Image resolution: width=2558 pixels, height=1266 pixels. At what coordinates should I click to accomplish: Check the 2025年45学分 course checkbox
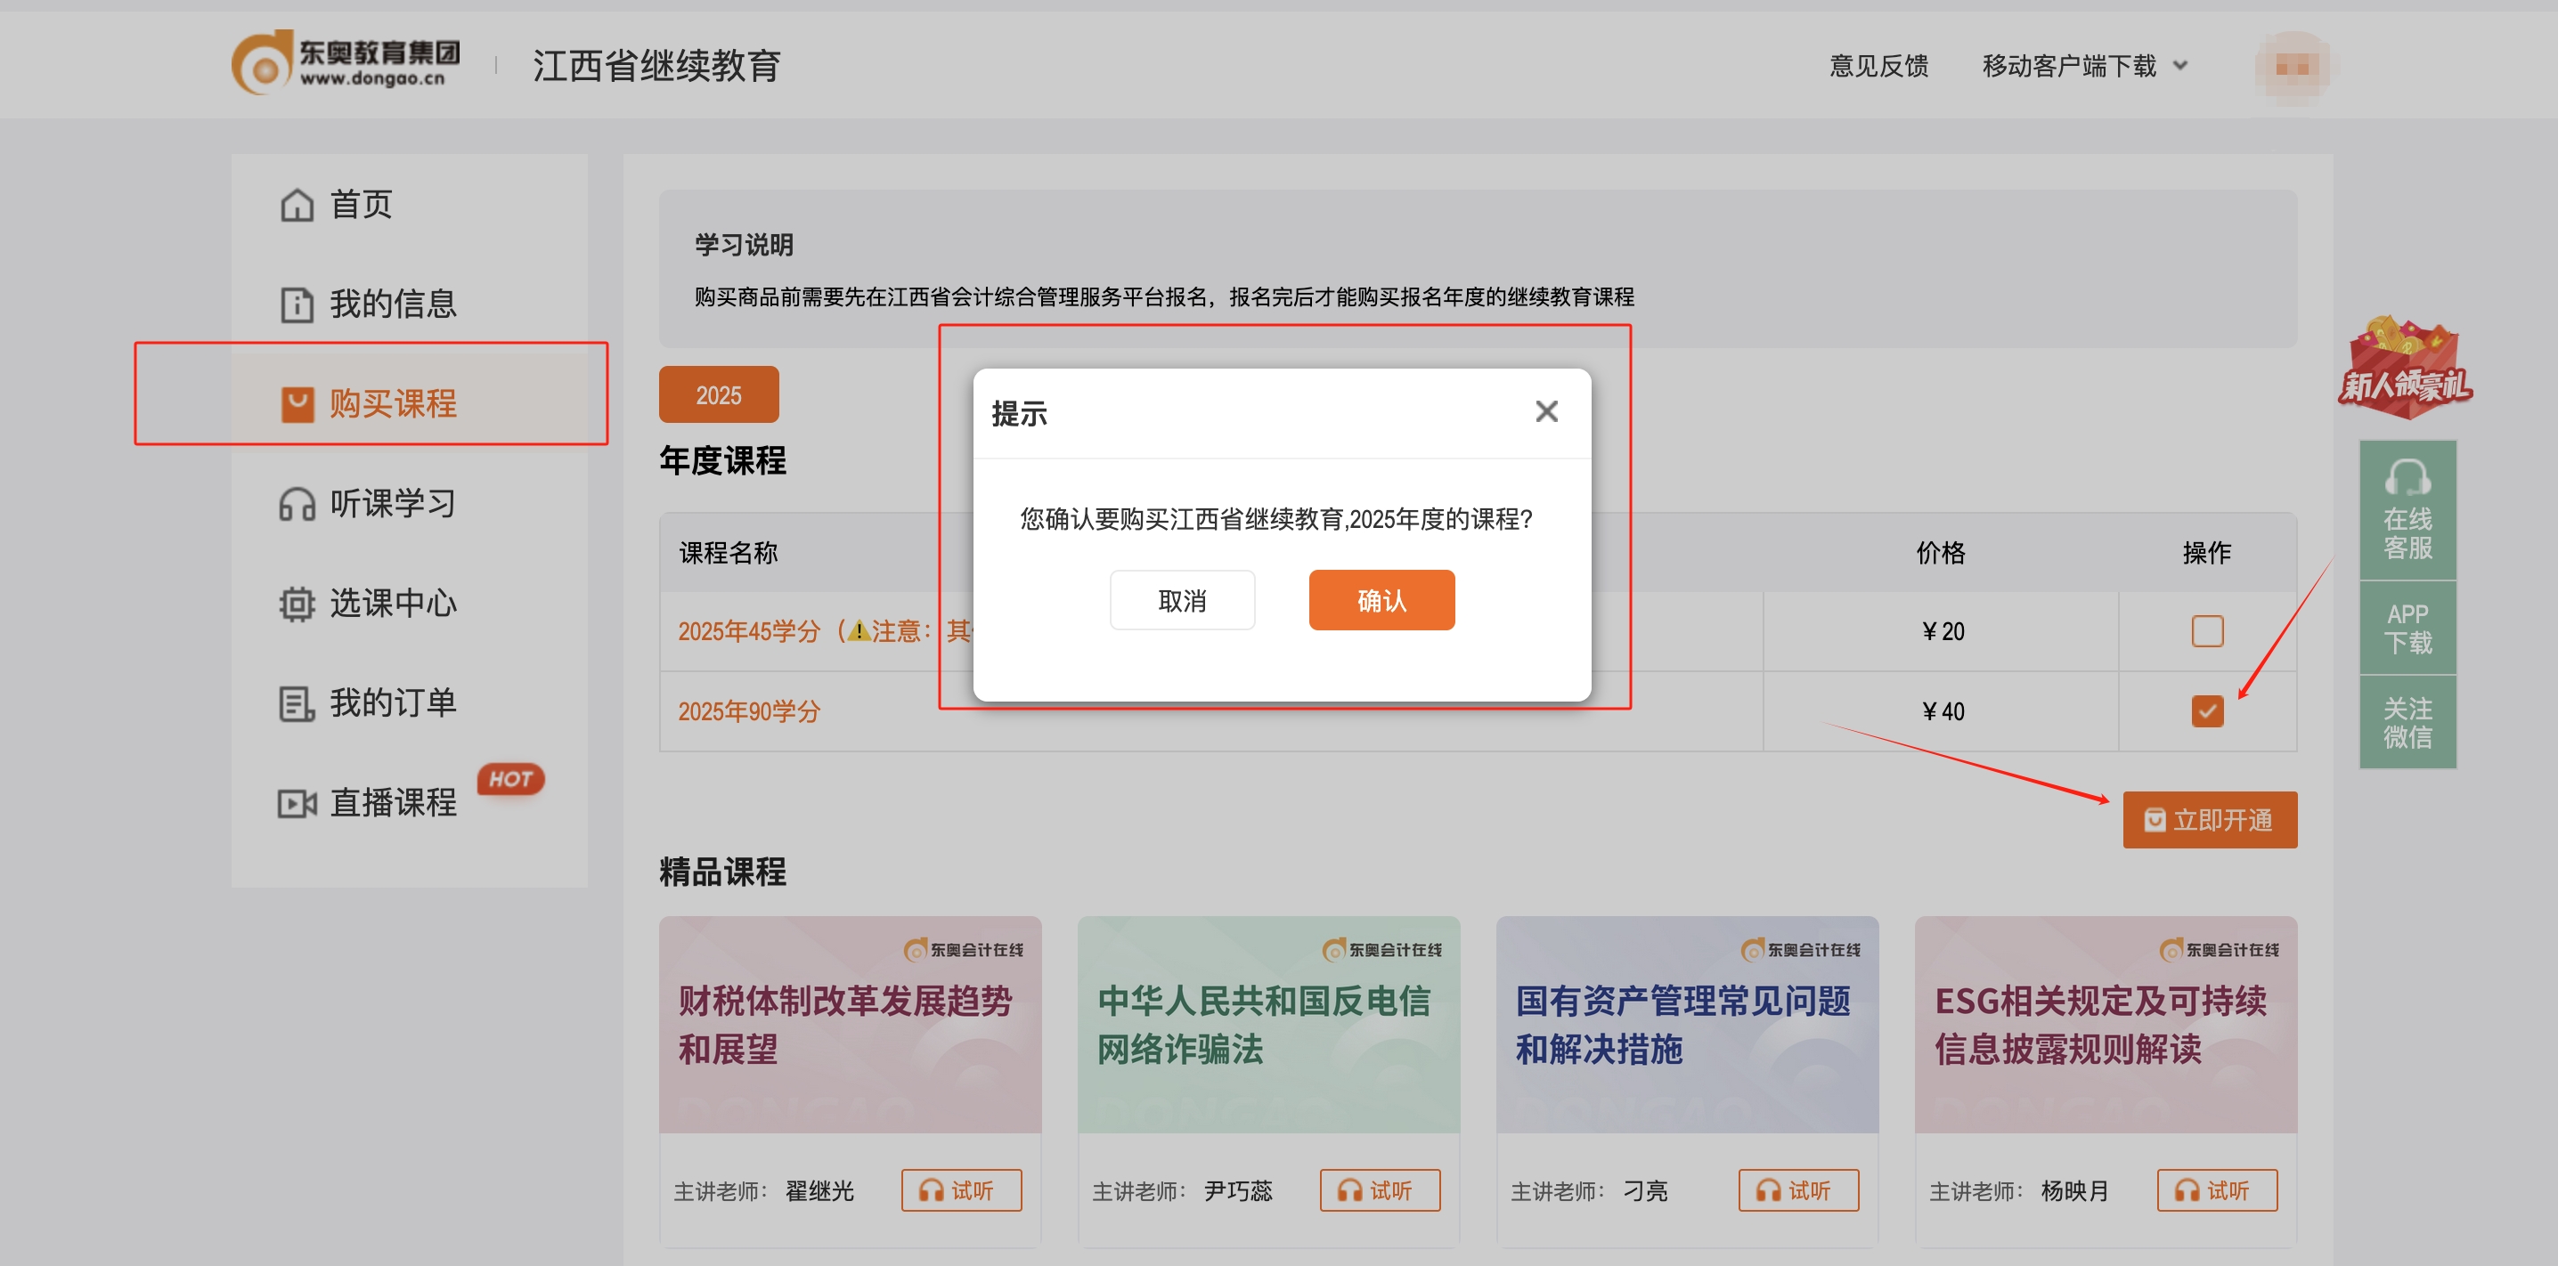[x=2209, y=630]
